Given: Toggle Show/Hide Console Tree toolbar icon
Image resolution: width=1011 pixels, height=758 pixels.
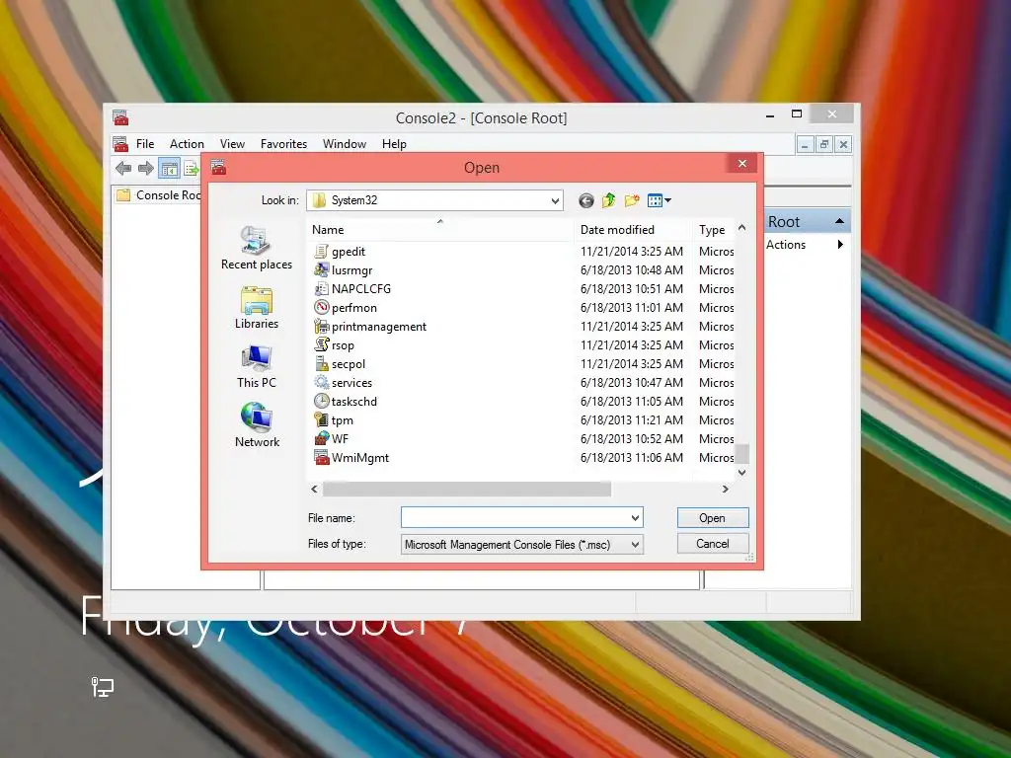Looking at the screenshot, I should tap(169, 169).
